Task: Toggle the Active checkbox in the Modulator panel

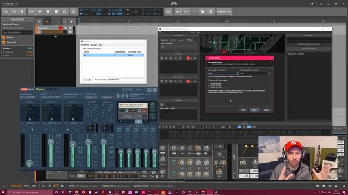Action: 4,37
